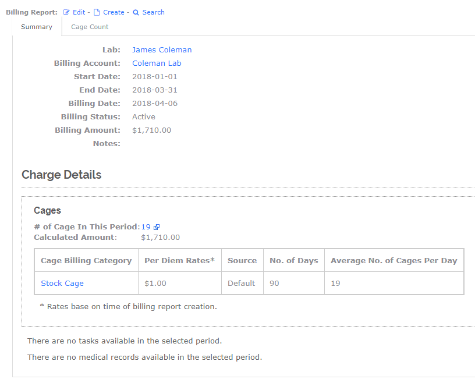Click the 19 cages in period link
This screenshot has height=386, width=475.
(146, 227)
